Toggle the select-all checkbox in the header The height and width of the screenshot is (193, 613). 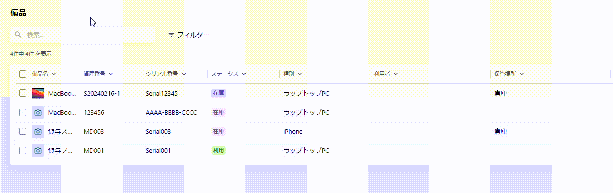coord(23,74)
